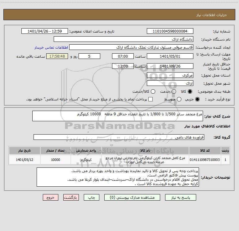Select the خدمت radio button
239x231 pixels.
174,91
